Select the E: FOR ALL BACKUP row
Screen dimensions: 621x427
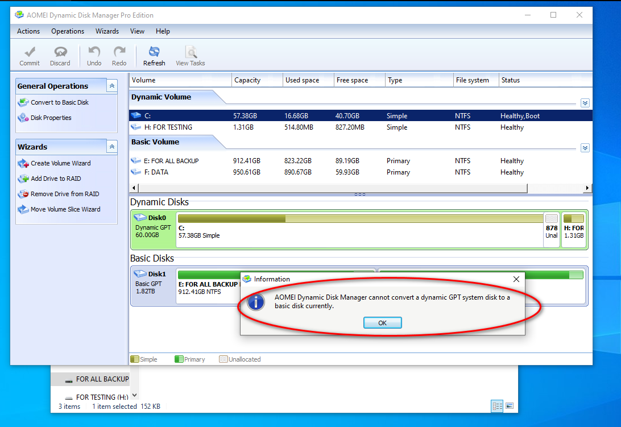(x=361, y=161)
